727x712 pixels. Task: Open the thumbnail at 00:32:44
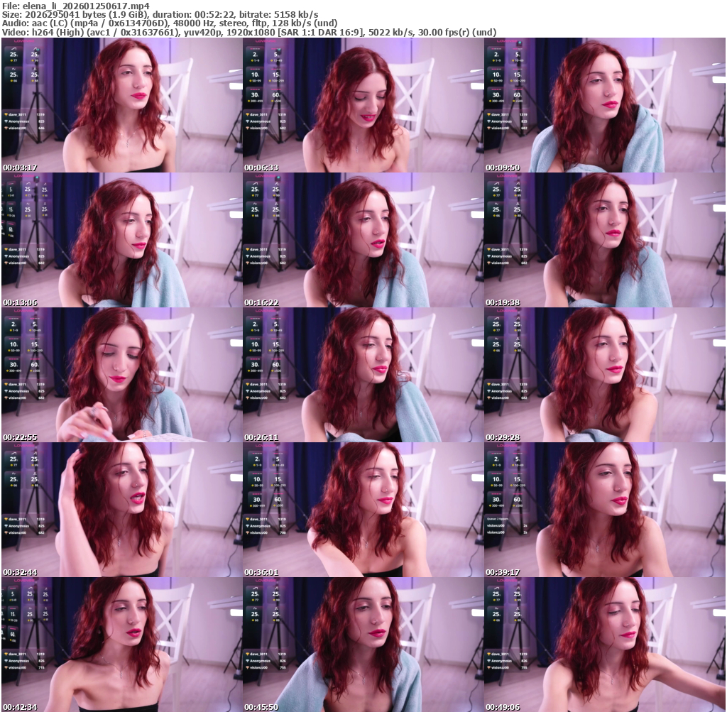(x=122, y=510)
